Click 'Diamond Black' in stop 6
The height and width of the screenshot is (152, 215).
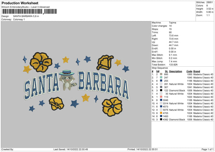[177, 91]
